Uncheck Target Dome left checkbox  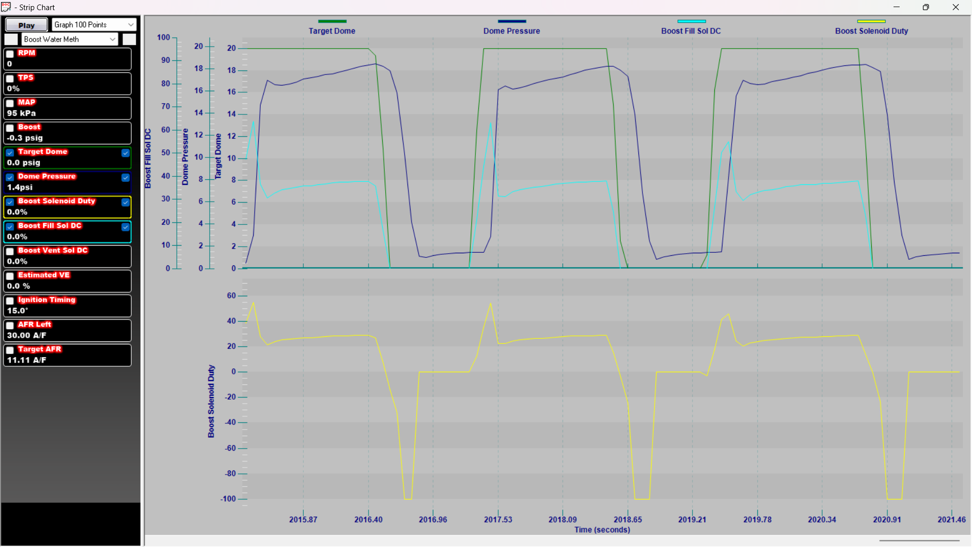point(10,152)
